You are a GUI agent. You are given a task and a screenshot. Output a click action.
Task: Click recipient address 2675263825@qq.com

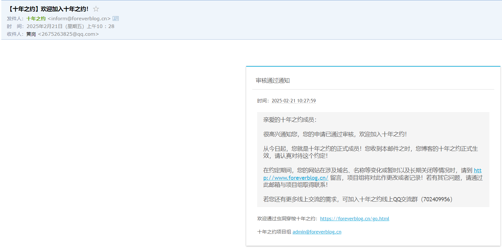[68, 34]
